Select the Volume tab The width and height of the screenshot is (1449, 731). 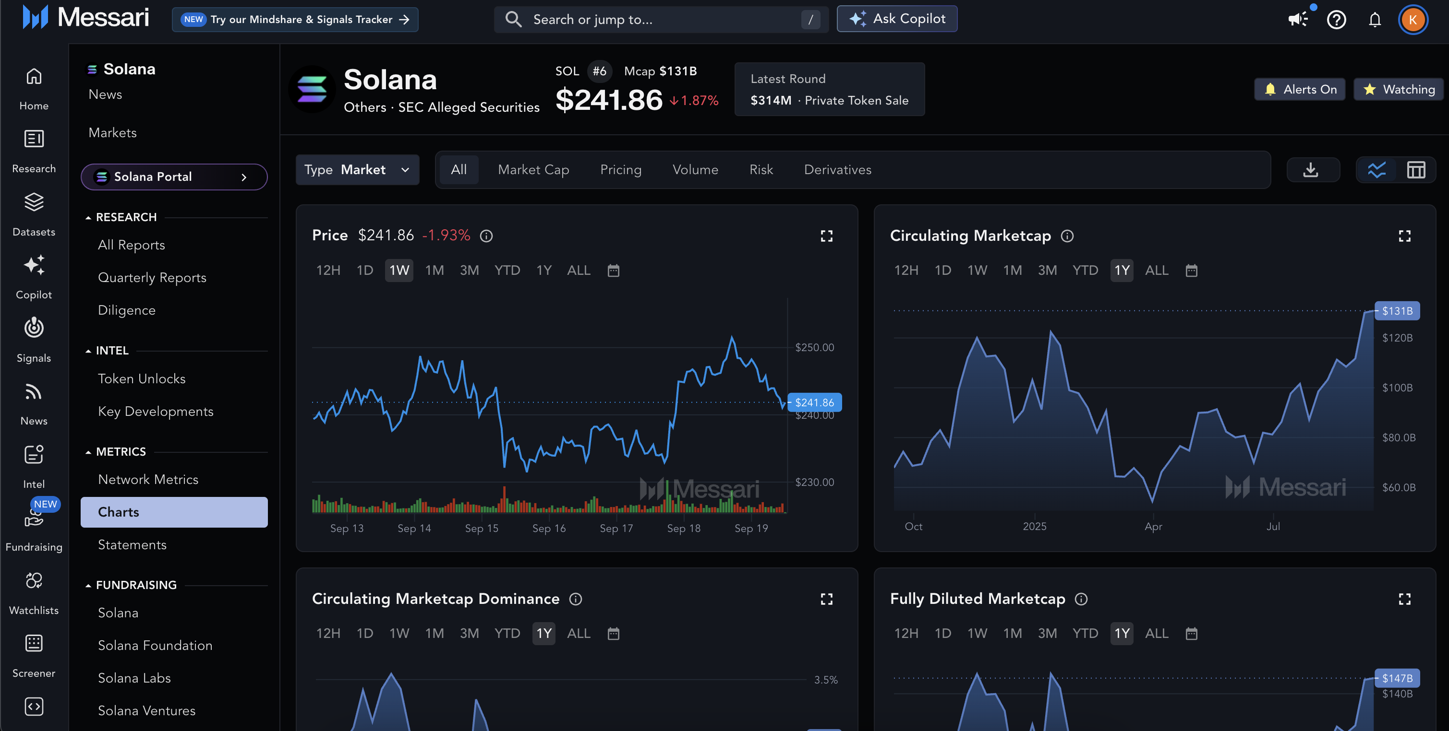695,170
